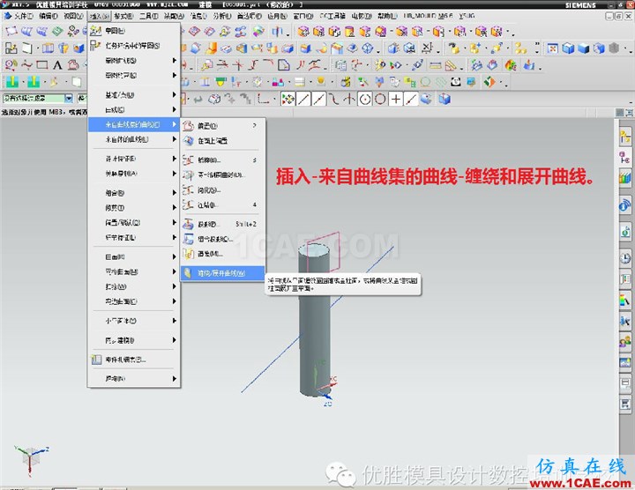Click the rainbow analysis sphere toolbar icon
Screen dimensions: 635x490
click(511, 64)
